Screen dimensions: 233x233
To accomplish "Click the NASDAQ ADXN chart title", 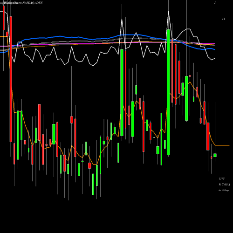I will [33, 3].
